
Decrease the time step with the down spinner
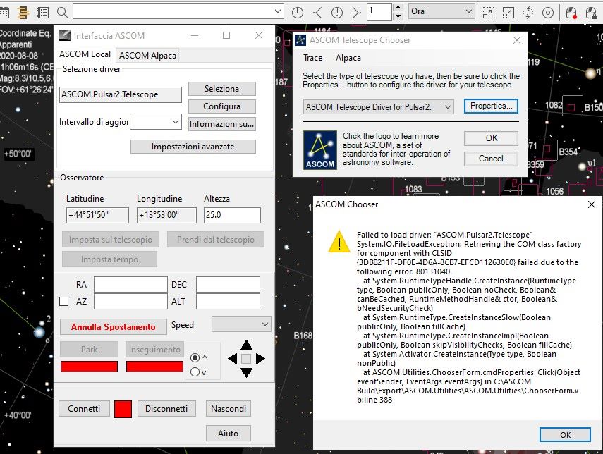click(x=398, y=16)
